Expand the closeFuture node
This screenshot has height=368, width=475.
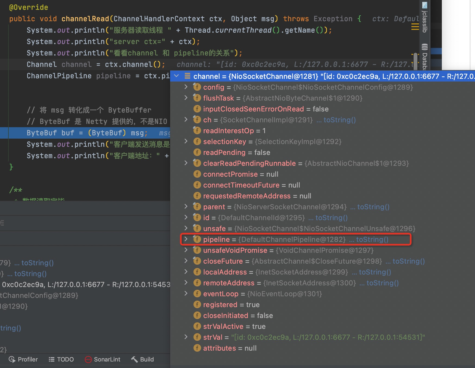[186, 261]
